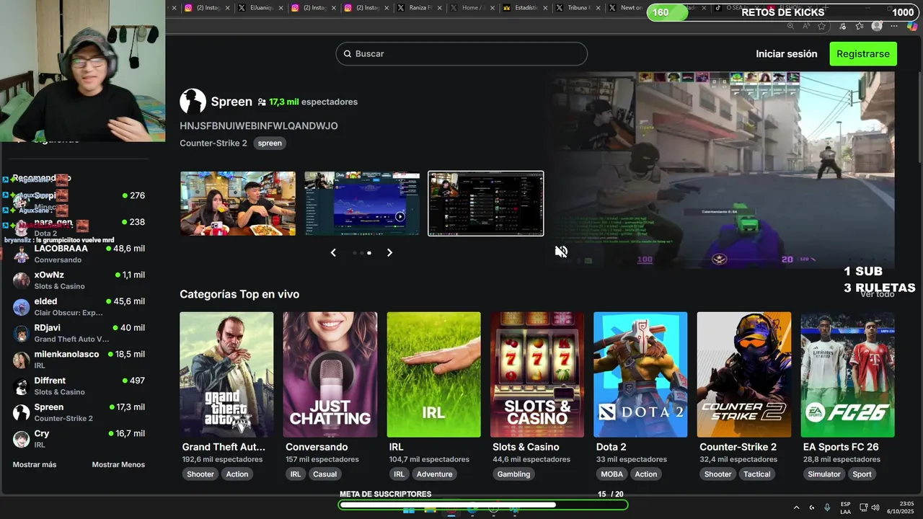Open Cry channel in sidebar
The image size is (923, 519).
79,438
